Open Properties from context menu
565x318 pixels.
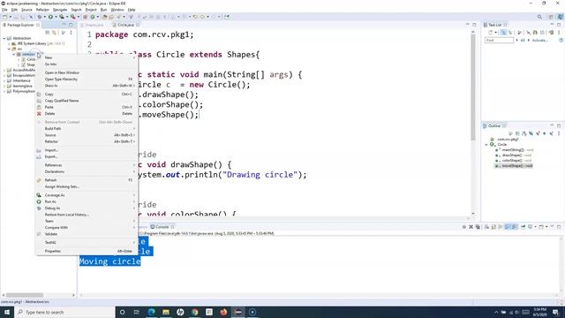(87, 251)
